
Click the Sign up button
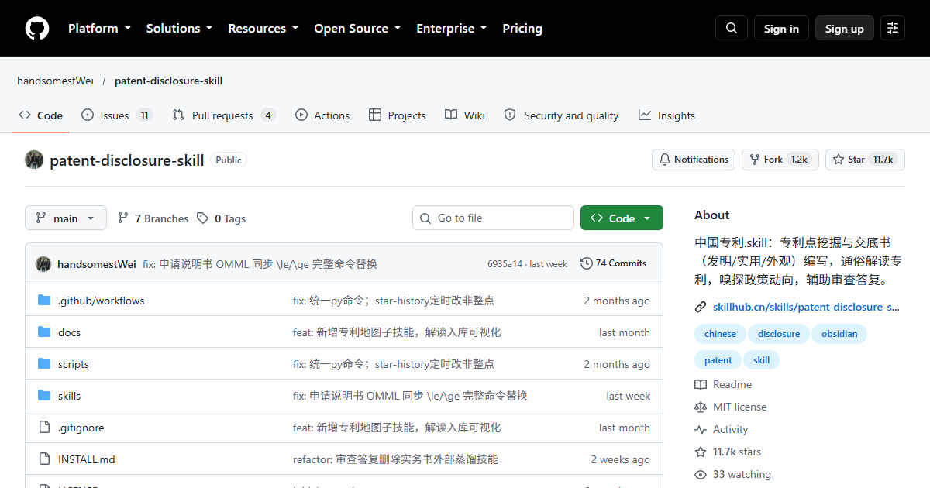tap(845, 29)
